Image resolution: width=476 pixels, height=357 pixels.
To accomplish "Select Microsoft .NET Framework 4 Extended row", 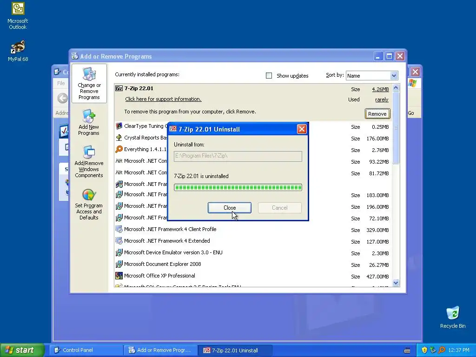I will (253, 241).
